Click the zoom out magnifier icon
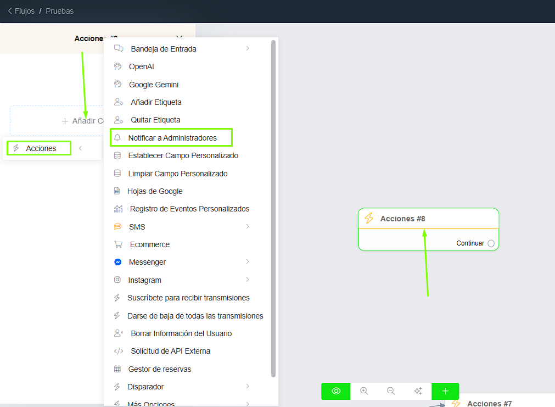The height and width of the screenshot is (407, 555). [x=391, y=391]
